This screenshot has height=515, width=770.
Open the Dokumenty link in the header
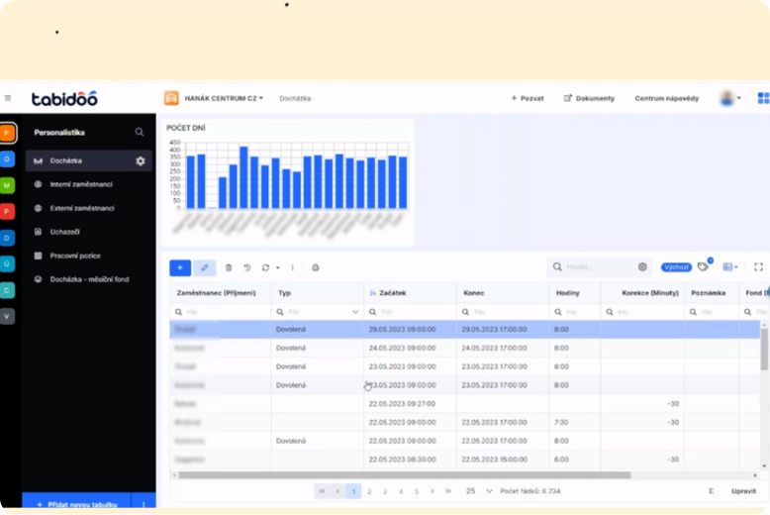pyautogui.click(x=589, y=98)
